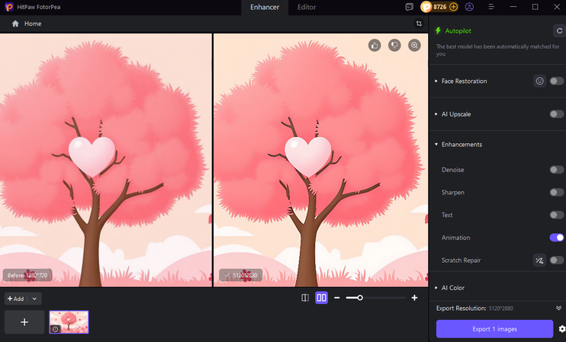Screen dimensions: 566x342
Task: Click the thumbs down feedback icon
Action: [x=394, y=46]
